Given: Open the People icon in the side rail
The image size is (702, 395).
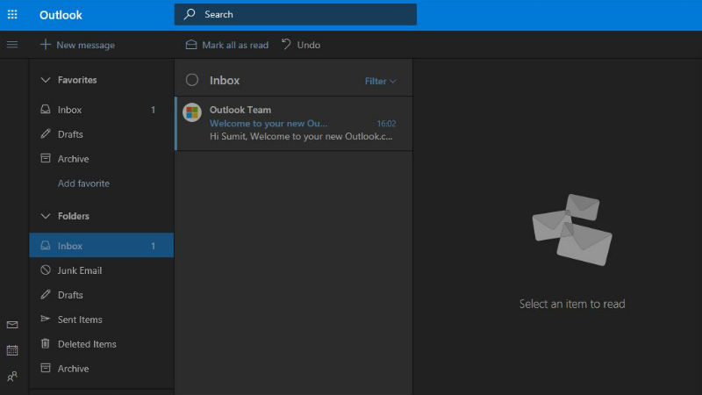Looking at the screenshot, I should (x=12, y=377).
